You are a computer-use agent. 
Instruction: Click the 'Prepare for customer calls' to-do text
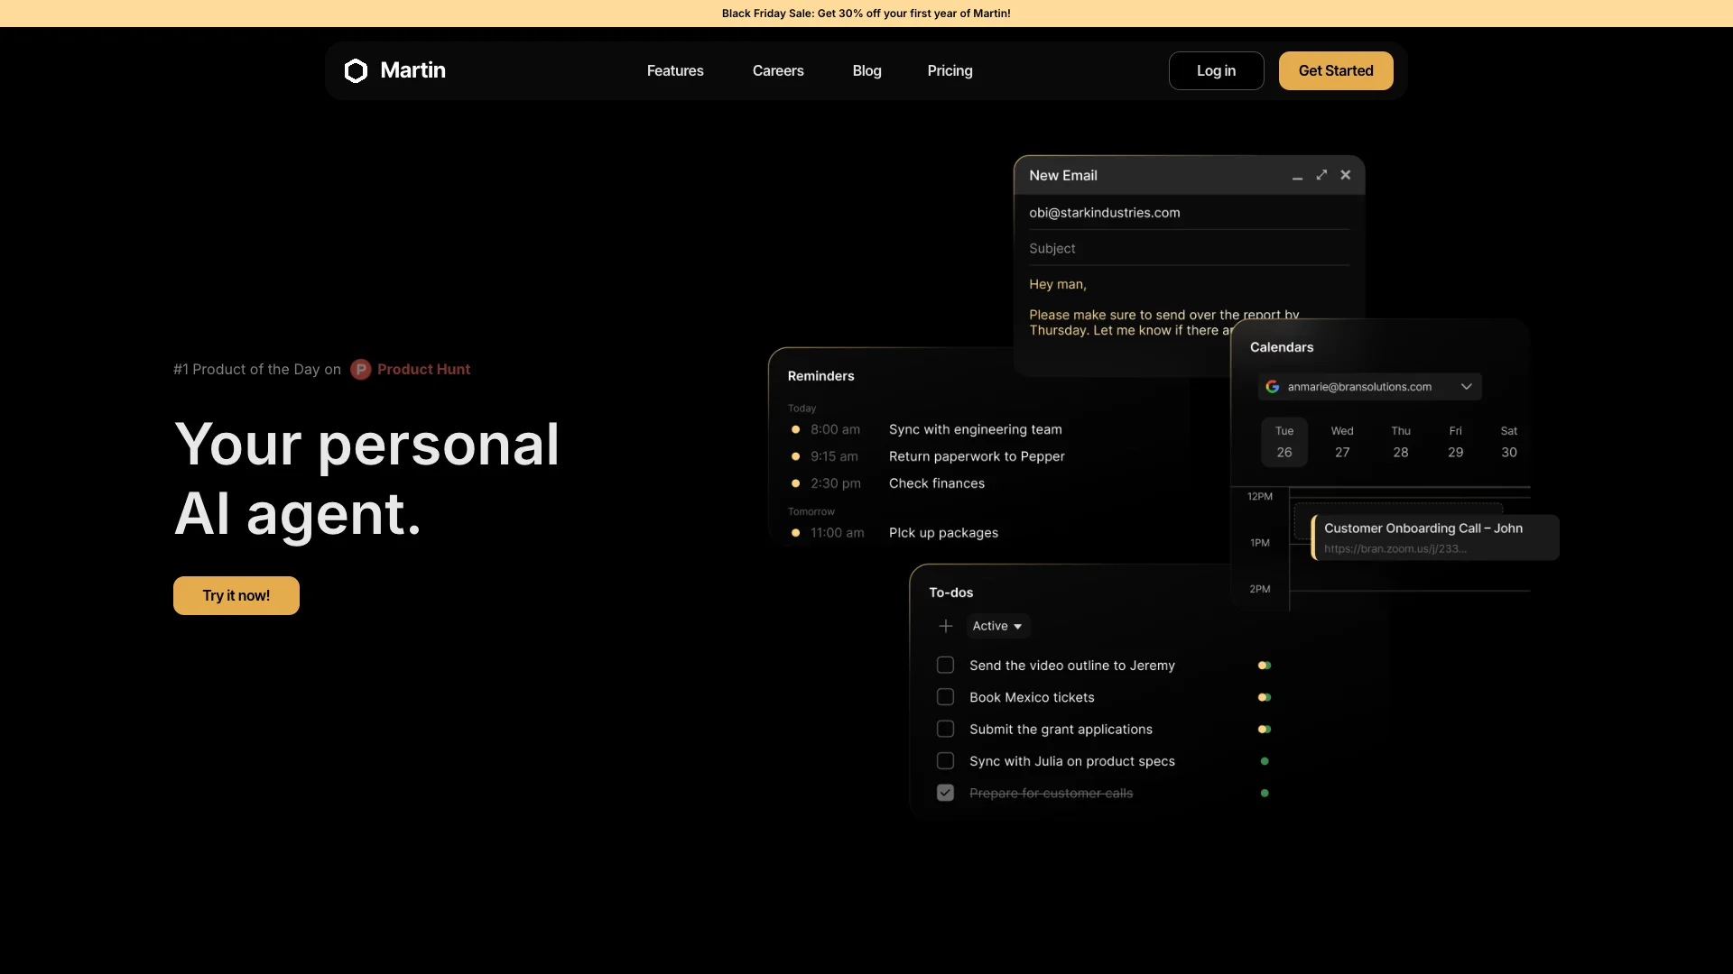[1051, 794]
